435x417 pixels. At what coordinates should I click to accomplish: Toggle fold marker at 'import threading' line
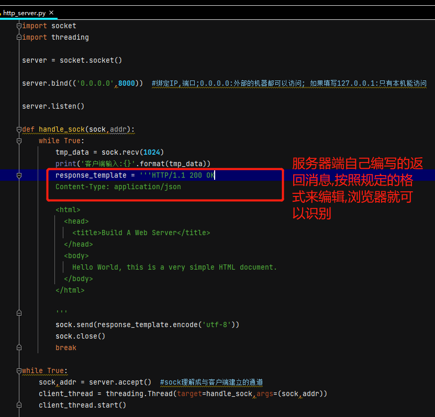click(x=19, y=37)
